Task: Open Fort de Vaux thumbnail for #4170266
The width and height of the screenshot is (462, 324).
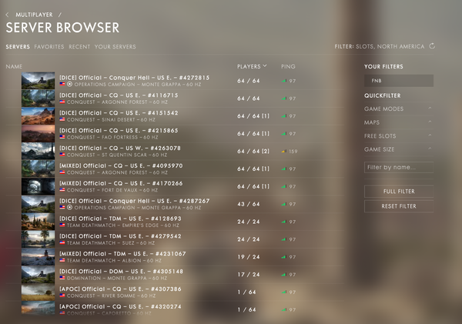Action: click(x=38, y=186)
